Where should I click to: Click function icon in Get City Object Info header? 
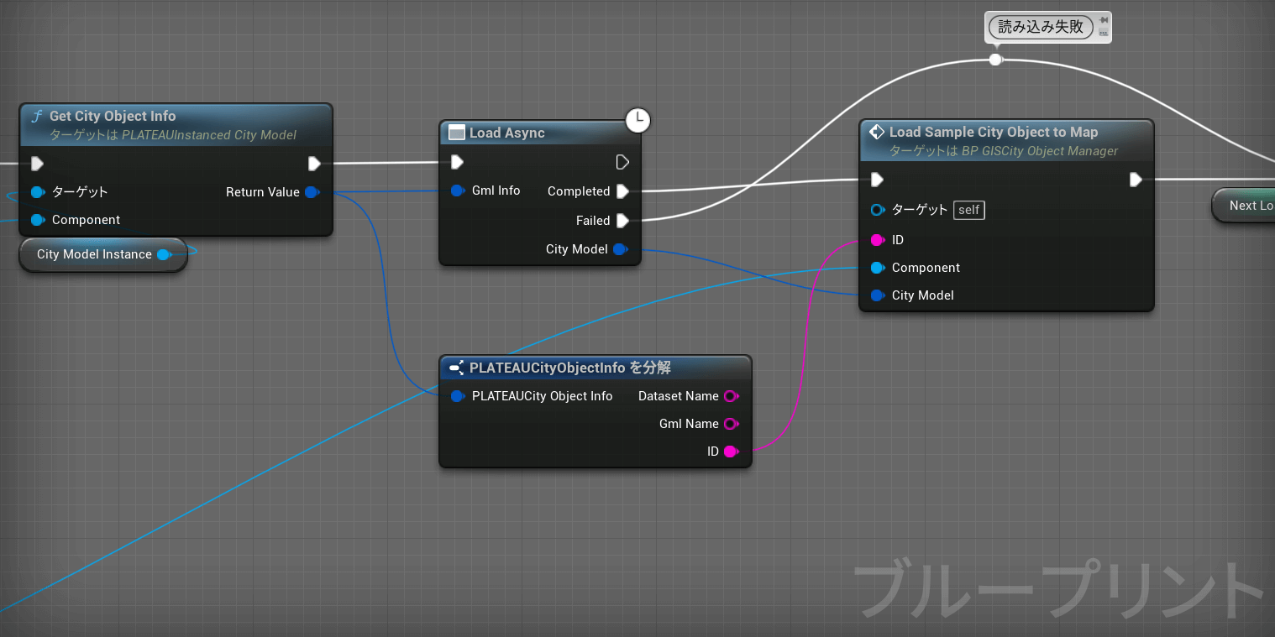click(37, 116)
